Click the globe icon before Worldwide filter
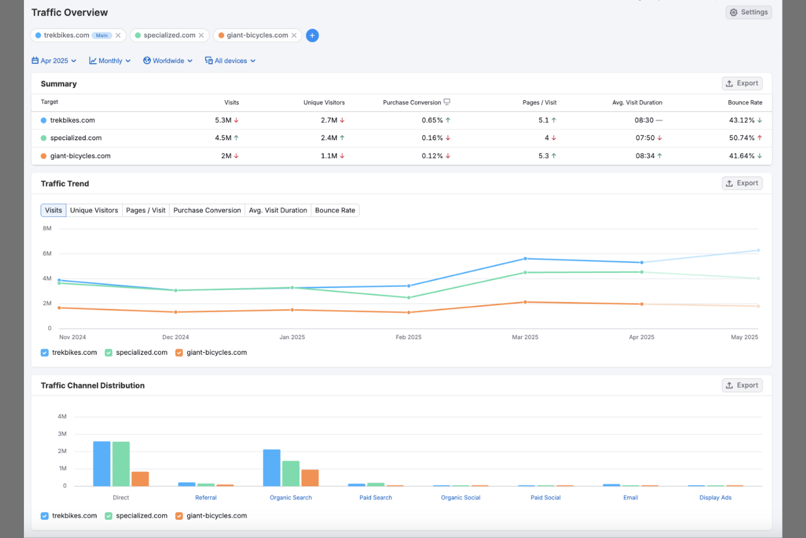 (x=146, y=61)
